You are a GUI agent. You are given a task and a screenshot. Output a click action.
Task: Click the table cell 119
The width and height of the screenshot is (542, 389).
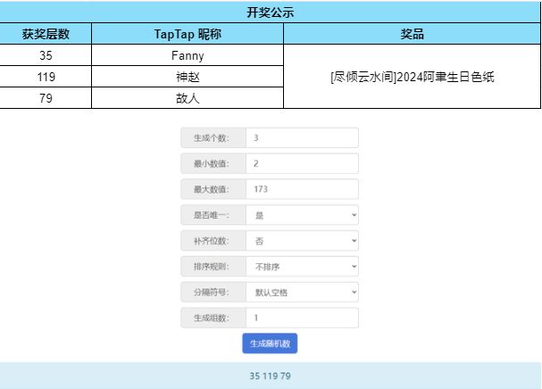point(46,77)
